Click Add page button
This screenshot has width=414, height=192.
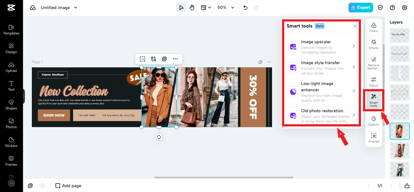(x=68, y=186)
